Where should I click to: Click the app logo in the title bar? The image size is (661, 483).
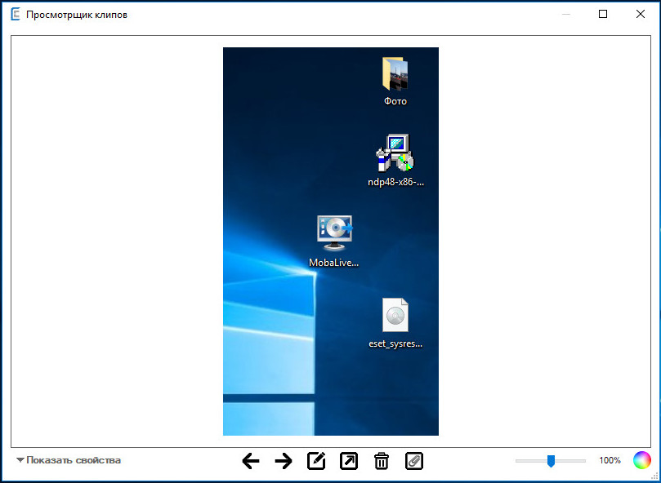[x=16, y=15]
